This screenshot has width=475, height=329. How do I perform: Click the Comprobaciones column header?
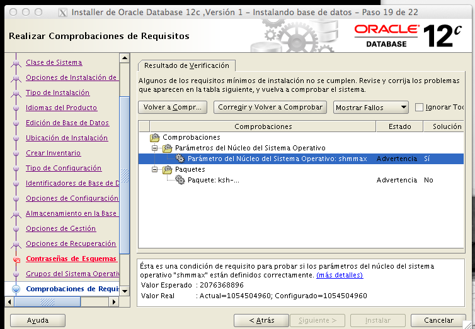click(x=263, y=126)
